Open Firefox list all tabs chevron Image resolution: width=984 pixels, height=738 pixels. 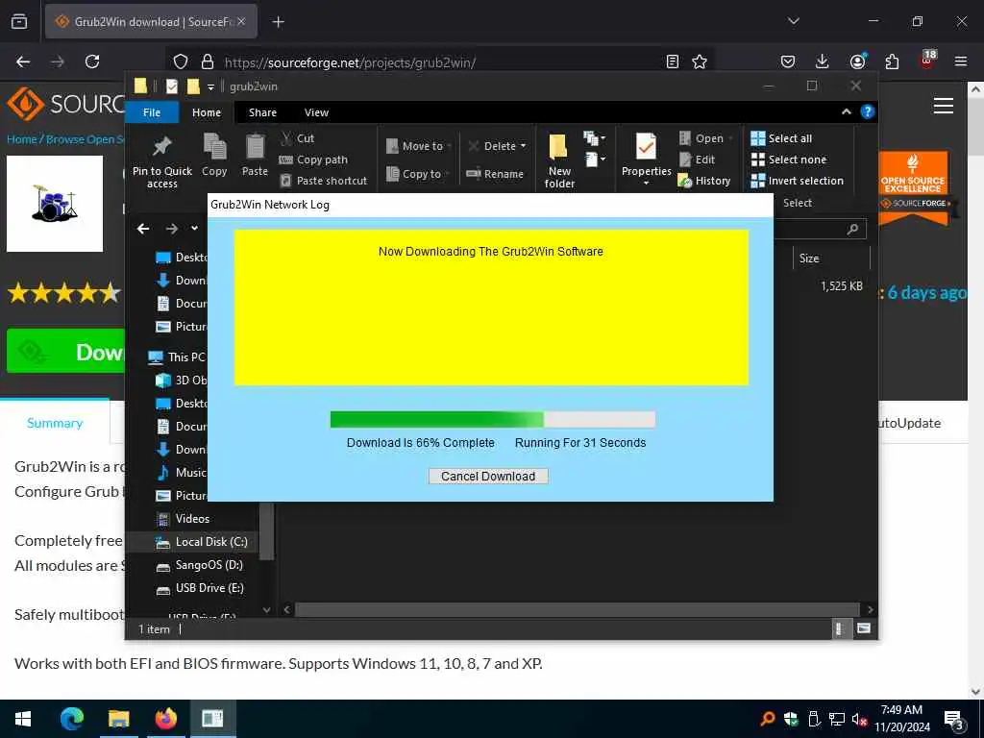(x=793, y=21)
